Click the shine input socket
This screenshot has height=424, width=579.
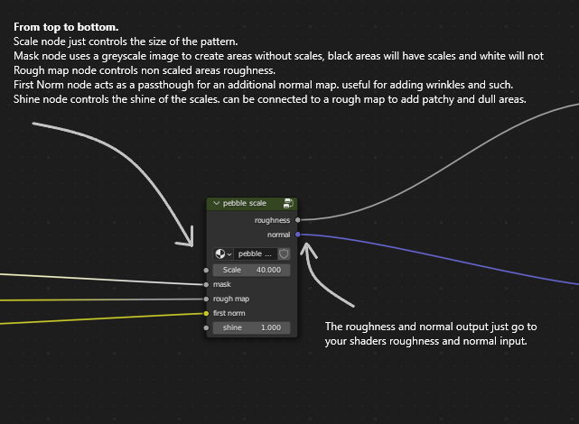[x=207, y=327]
